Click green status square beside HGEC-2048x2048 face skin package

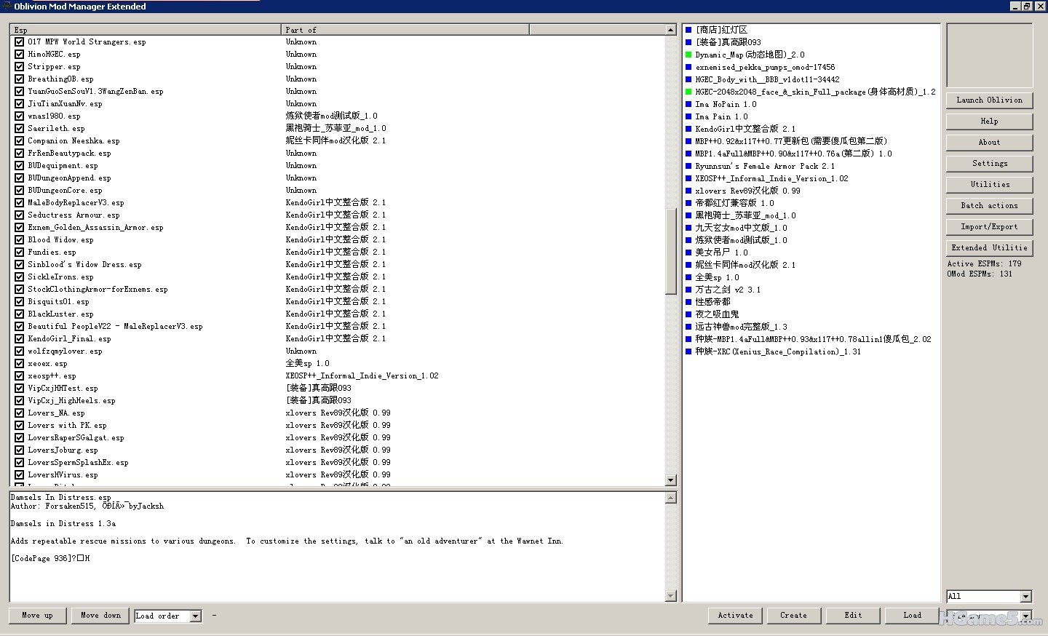pyautogui.click(x=688, y=92)
